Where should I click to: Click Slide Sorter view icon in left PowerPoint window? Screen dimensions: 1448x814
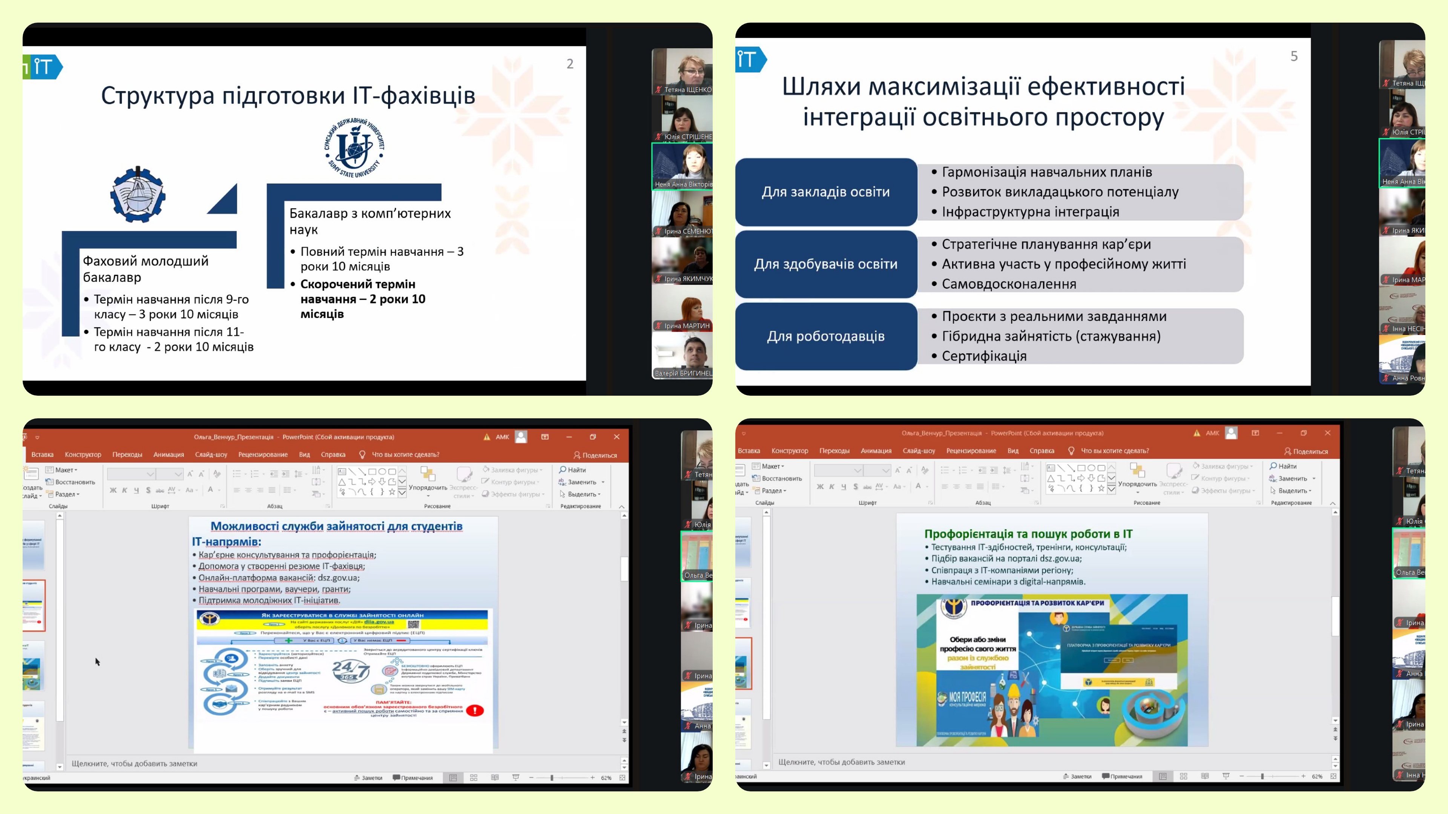473,777
